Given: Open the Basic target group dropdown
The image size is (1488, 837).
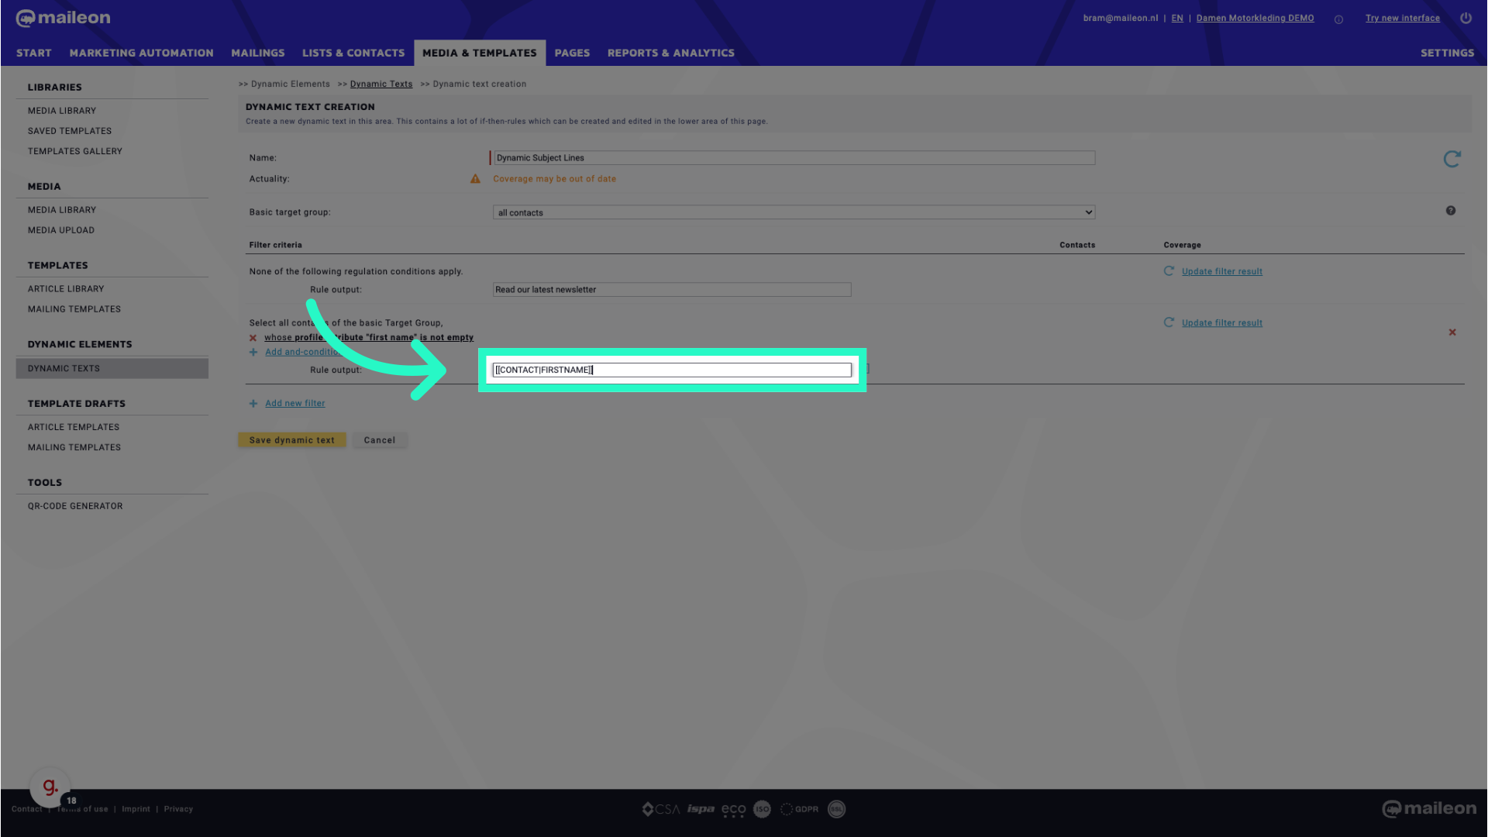Looking at the screenshot, I should pyautogui.click(x=794, y=212).
